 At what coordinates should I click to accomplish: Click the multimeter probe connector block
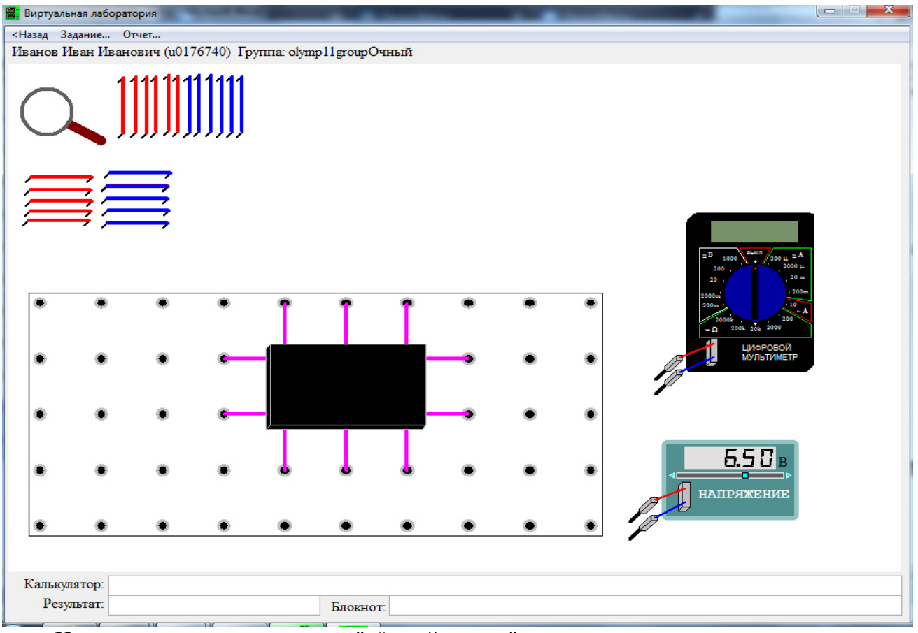[712, 353]
